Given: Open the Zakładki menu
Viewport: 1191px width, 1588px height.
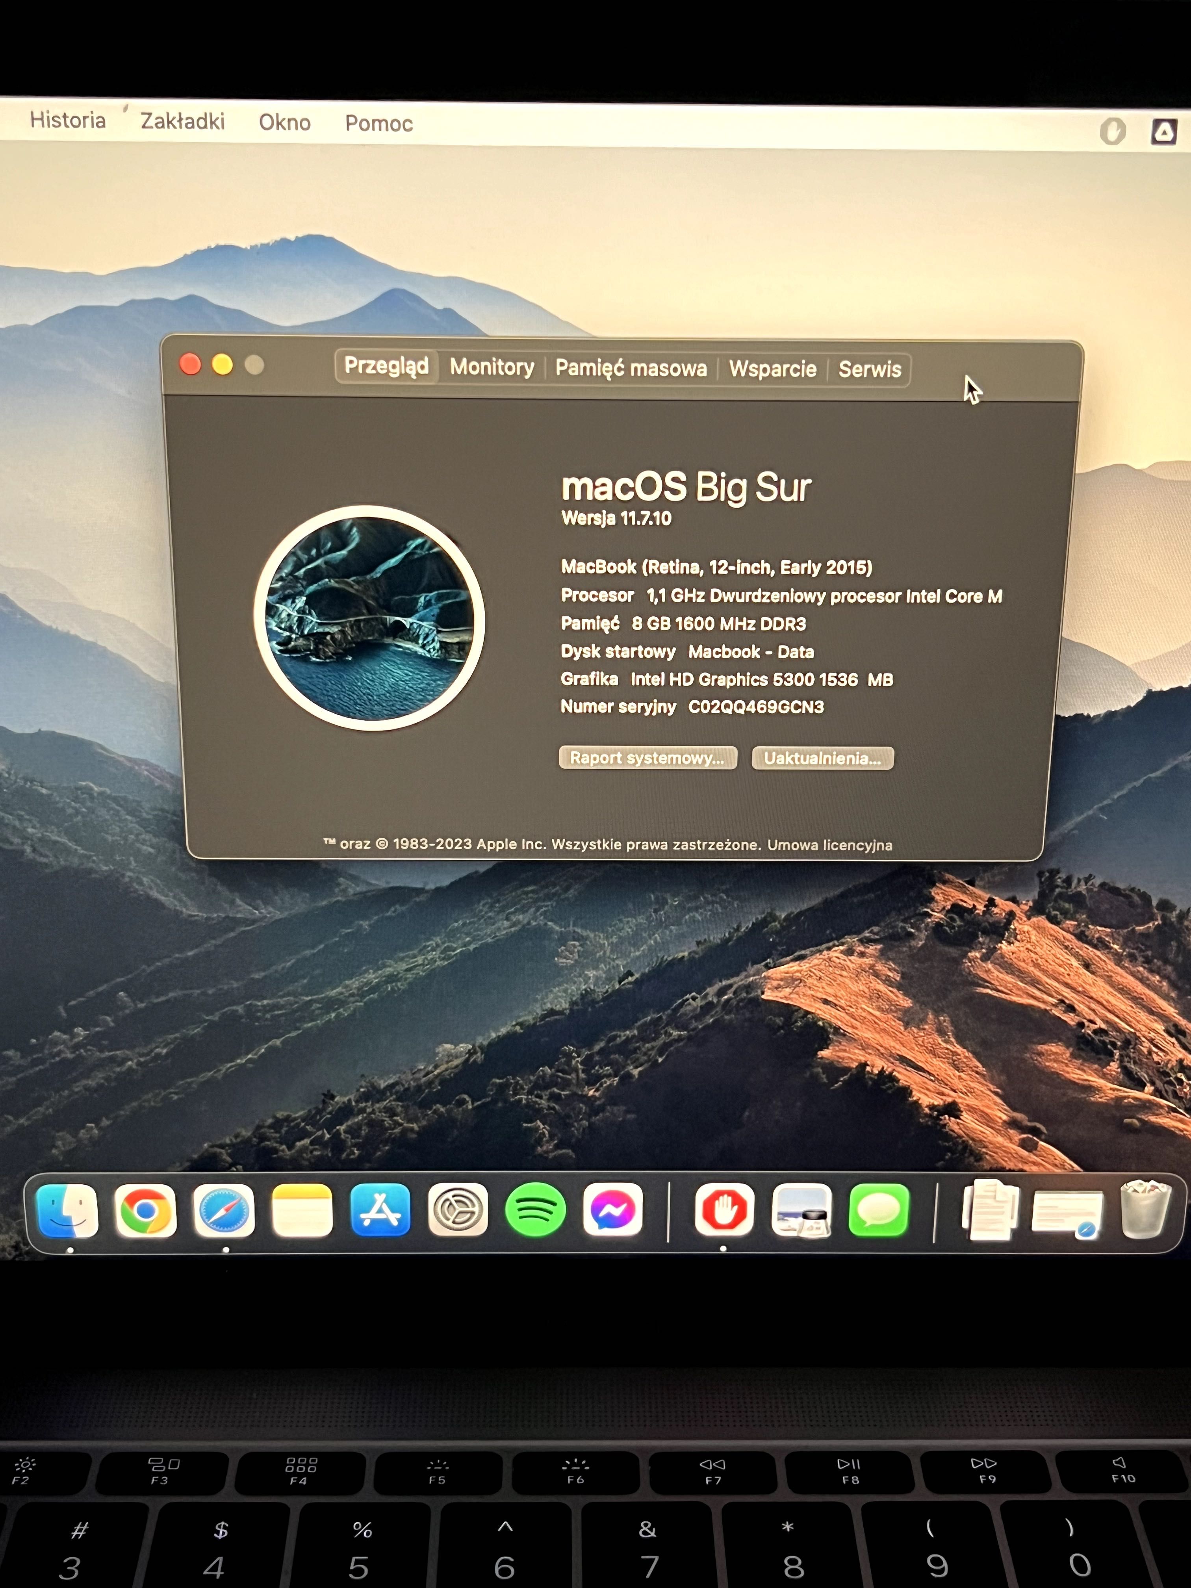Looking at the screenshot, I should [182, 121].
